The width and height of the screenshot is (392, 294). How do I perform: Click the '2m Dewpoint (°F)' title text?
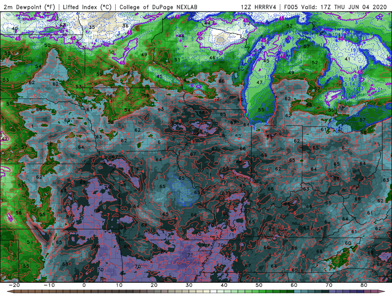coord(29,7)
